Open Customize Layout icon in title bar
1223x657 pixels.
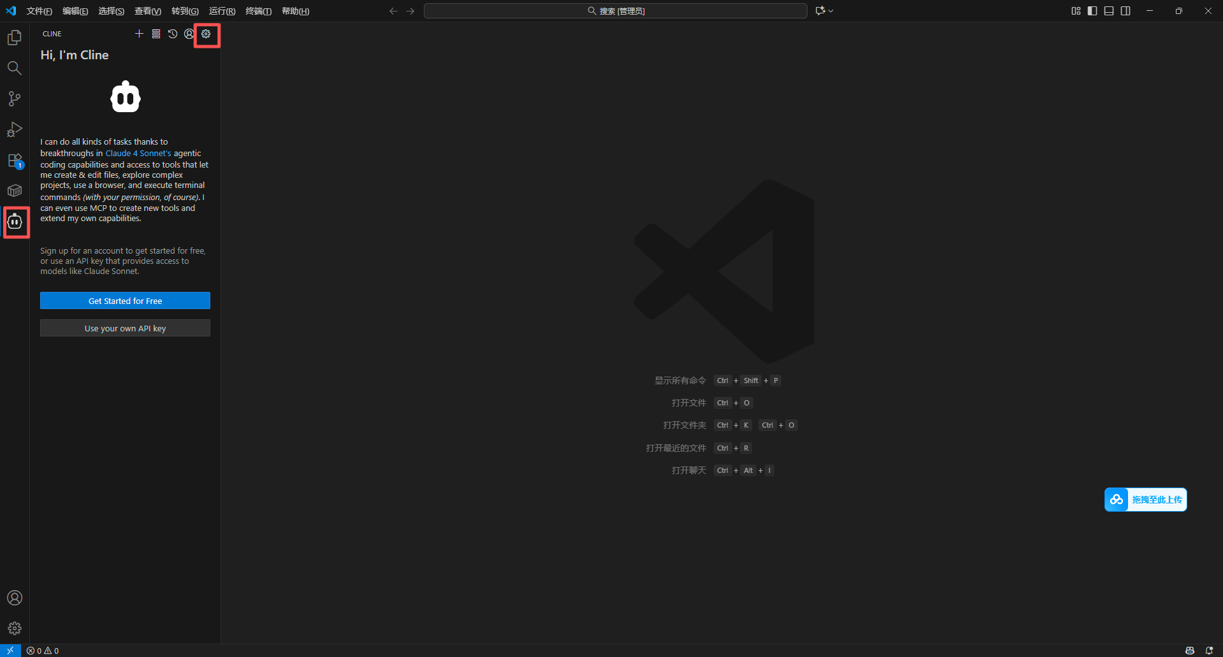click(x=1076, y=11)
